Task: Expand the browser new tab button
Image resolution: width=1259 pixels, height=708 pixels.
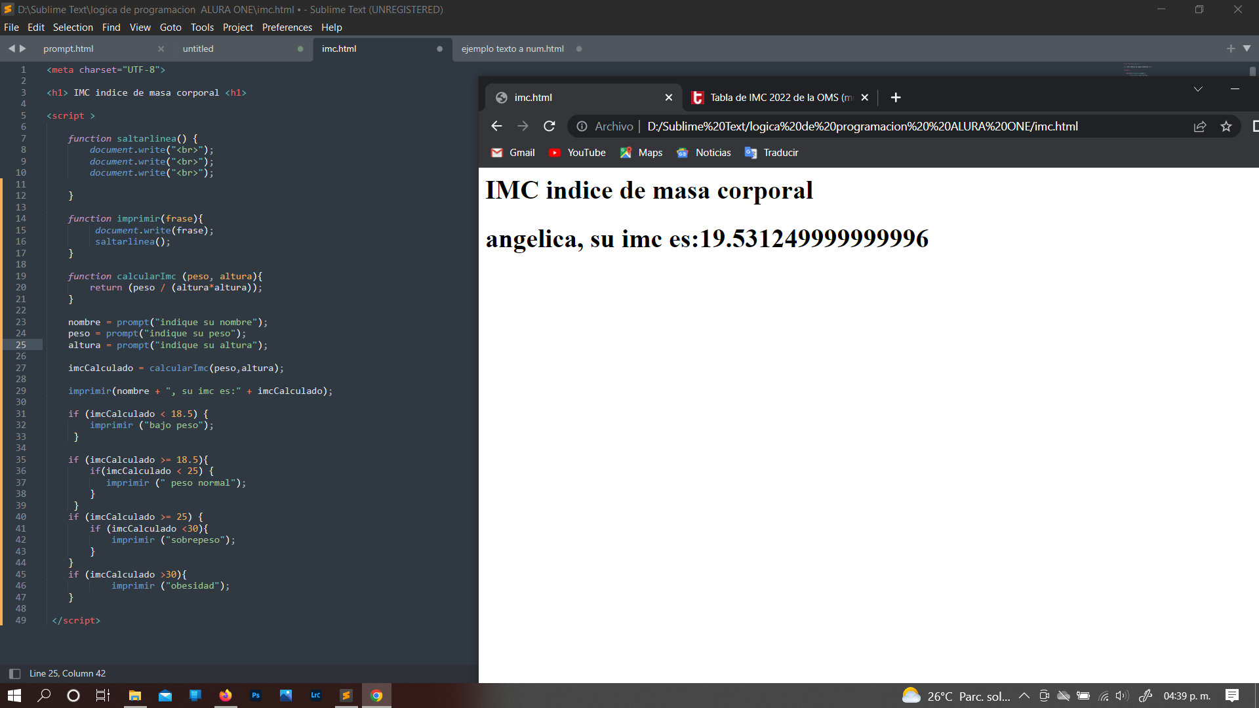Action: pos(896,96)
